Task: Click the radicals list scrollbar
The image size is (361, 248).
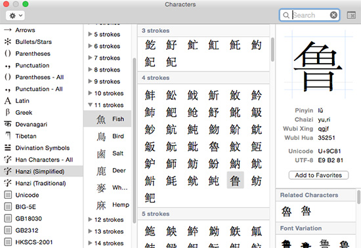Action: pyautogui.click(x=135, y=140)
